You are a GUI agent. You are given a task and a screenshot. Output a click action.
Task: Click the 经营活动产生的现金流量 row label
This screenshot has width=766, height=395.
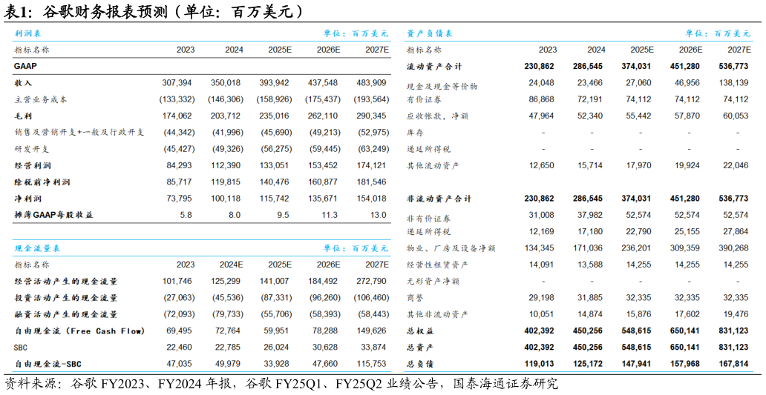66,282
